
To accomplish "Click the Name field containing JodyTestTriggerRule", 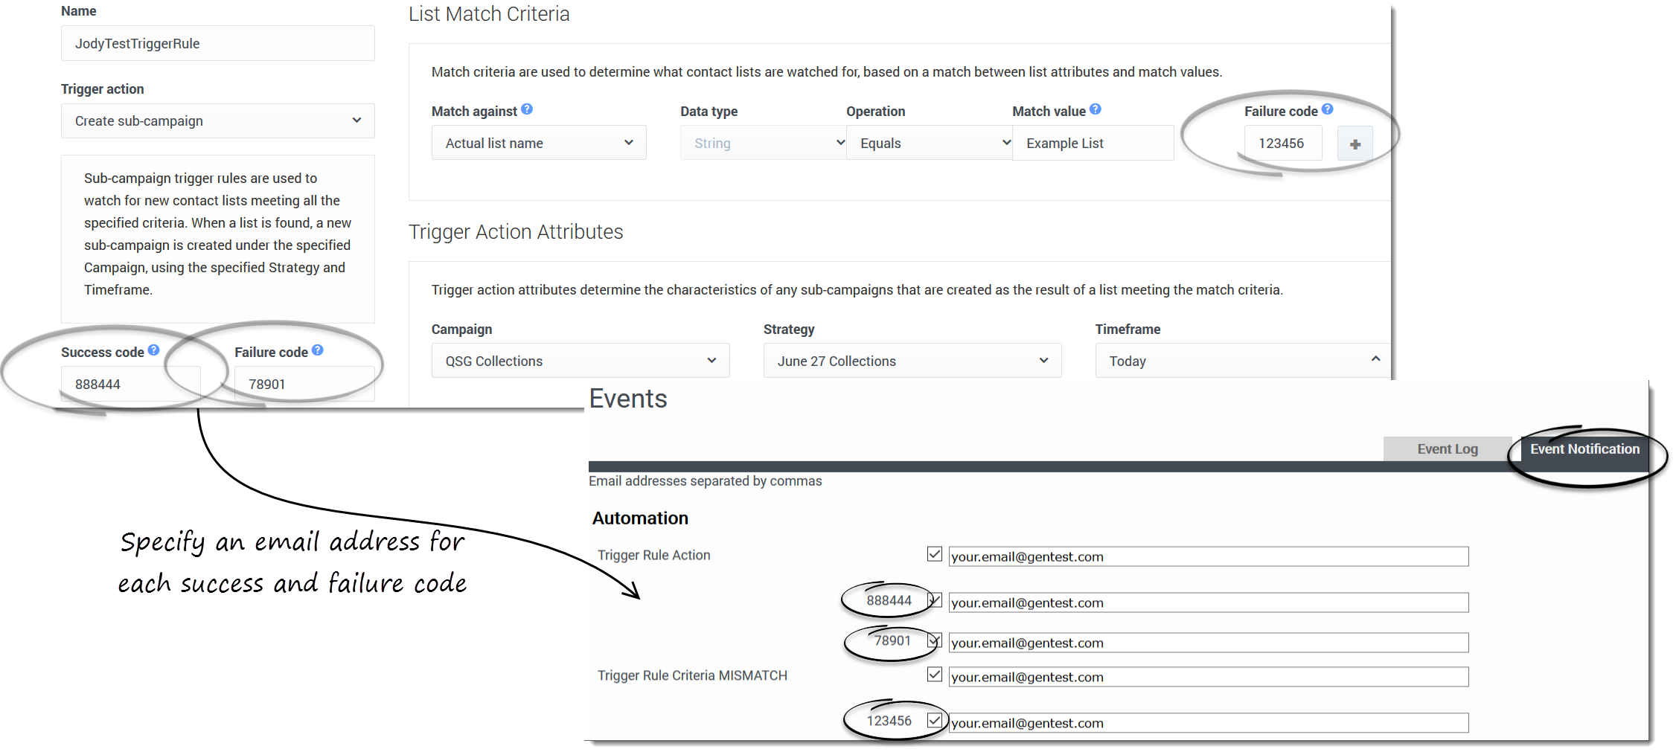I will [217, 44].
